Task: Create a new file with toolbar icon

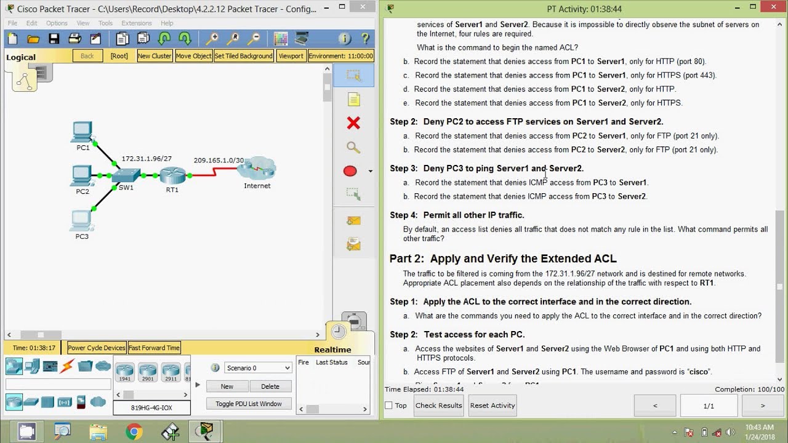Action: 12,39
